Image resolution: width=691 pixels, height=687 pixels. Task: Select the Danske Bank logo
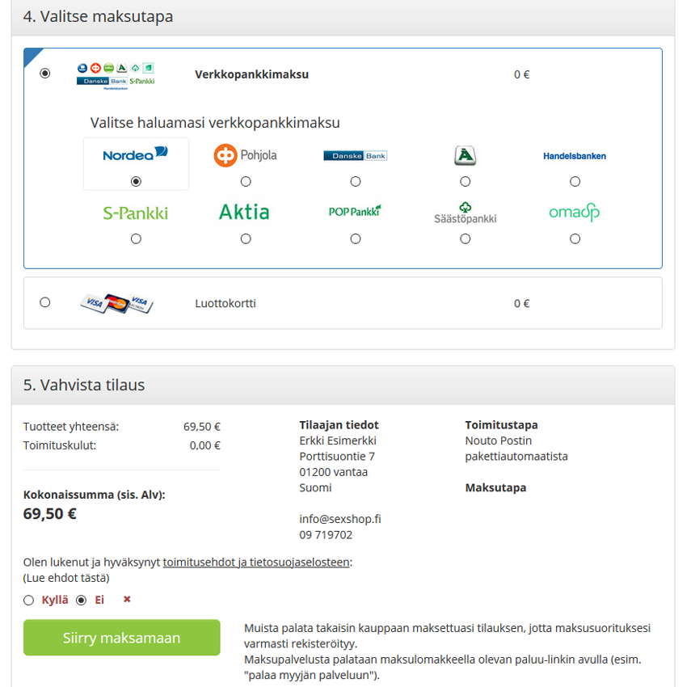(355, 155)
